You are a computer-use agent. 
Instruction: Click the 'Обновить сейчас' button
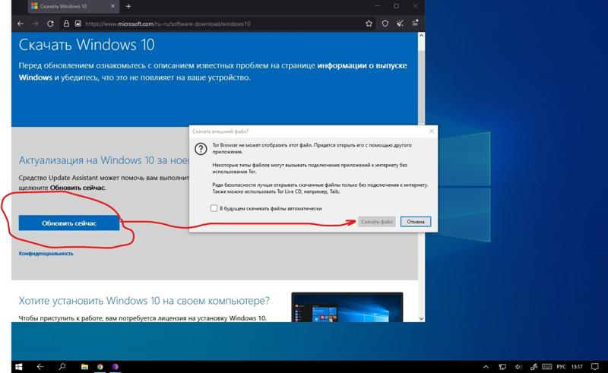point(69,223)
